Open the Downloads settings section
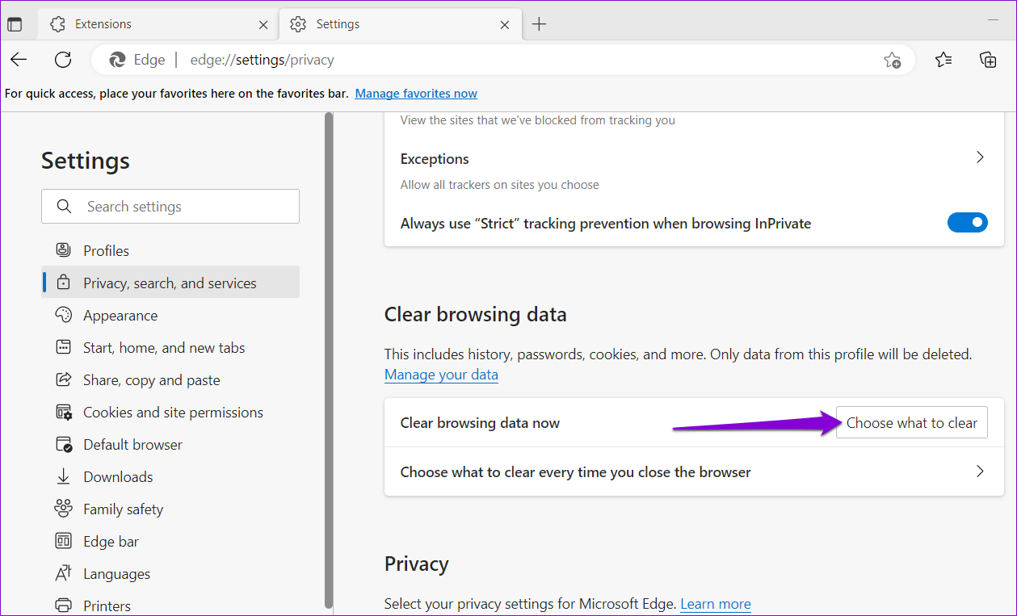The width and height of the screenshot is (1017, 616). [118, 476]
